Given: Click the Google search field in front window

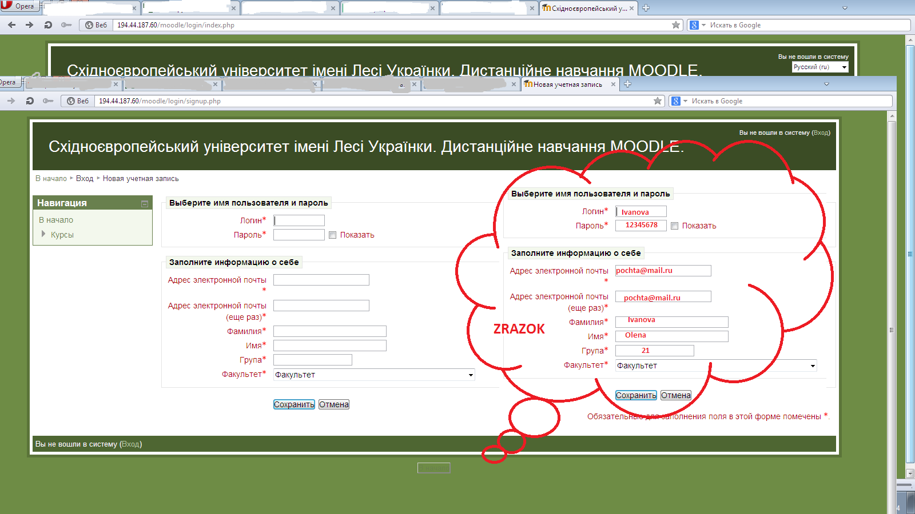Looking at the screenshot, I should click(x=790, y=101).
